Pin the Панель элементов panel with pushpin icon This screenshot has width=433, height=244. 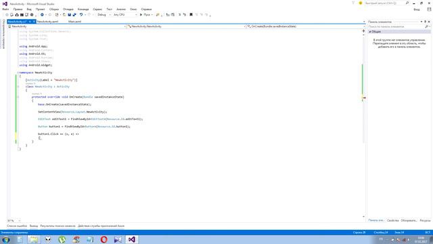pos(426,22)
